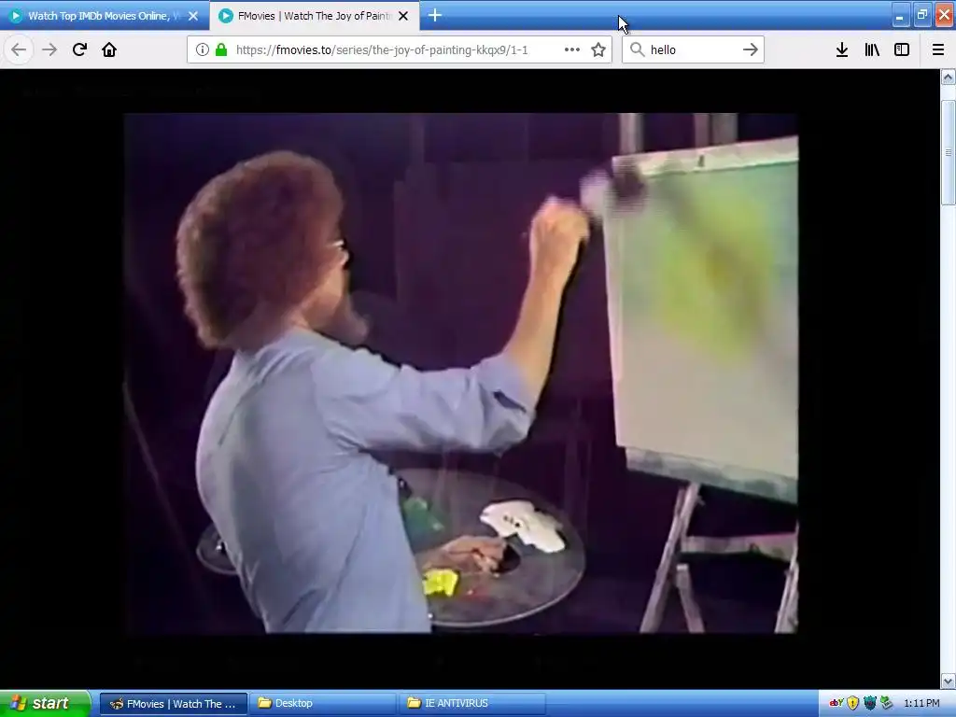The image size is (956, 717).
Task: Select the FMovies taskbar button
Action: (x=174, y=704)
